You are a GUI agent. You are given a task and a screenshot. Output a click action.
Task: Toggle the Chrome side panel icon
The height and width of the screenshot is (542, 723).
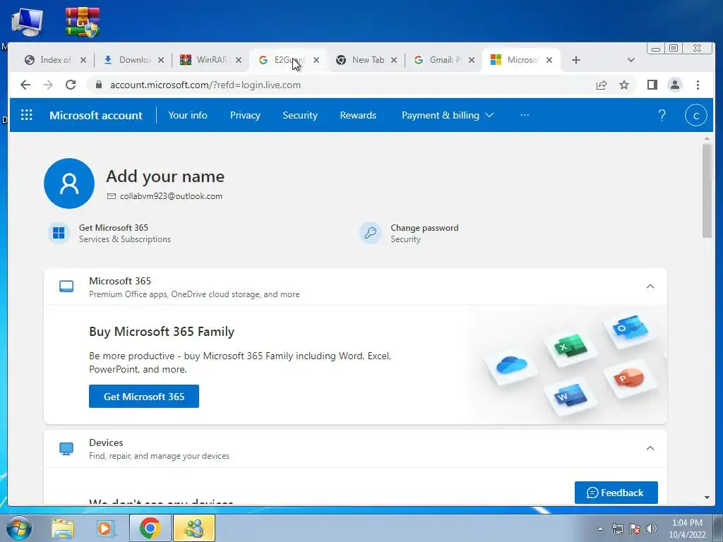652,85
